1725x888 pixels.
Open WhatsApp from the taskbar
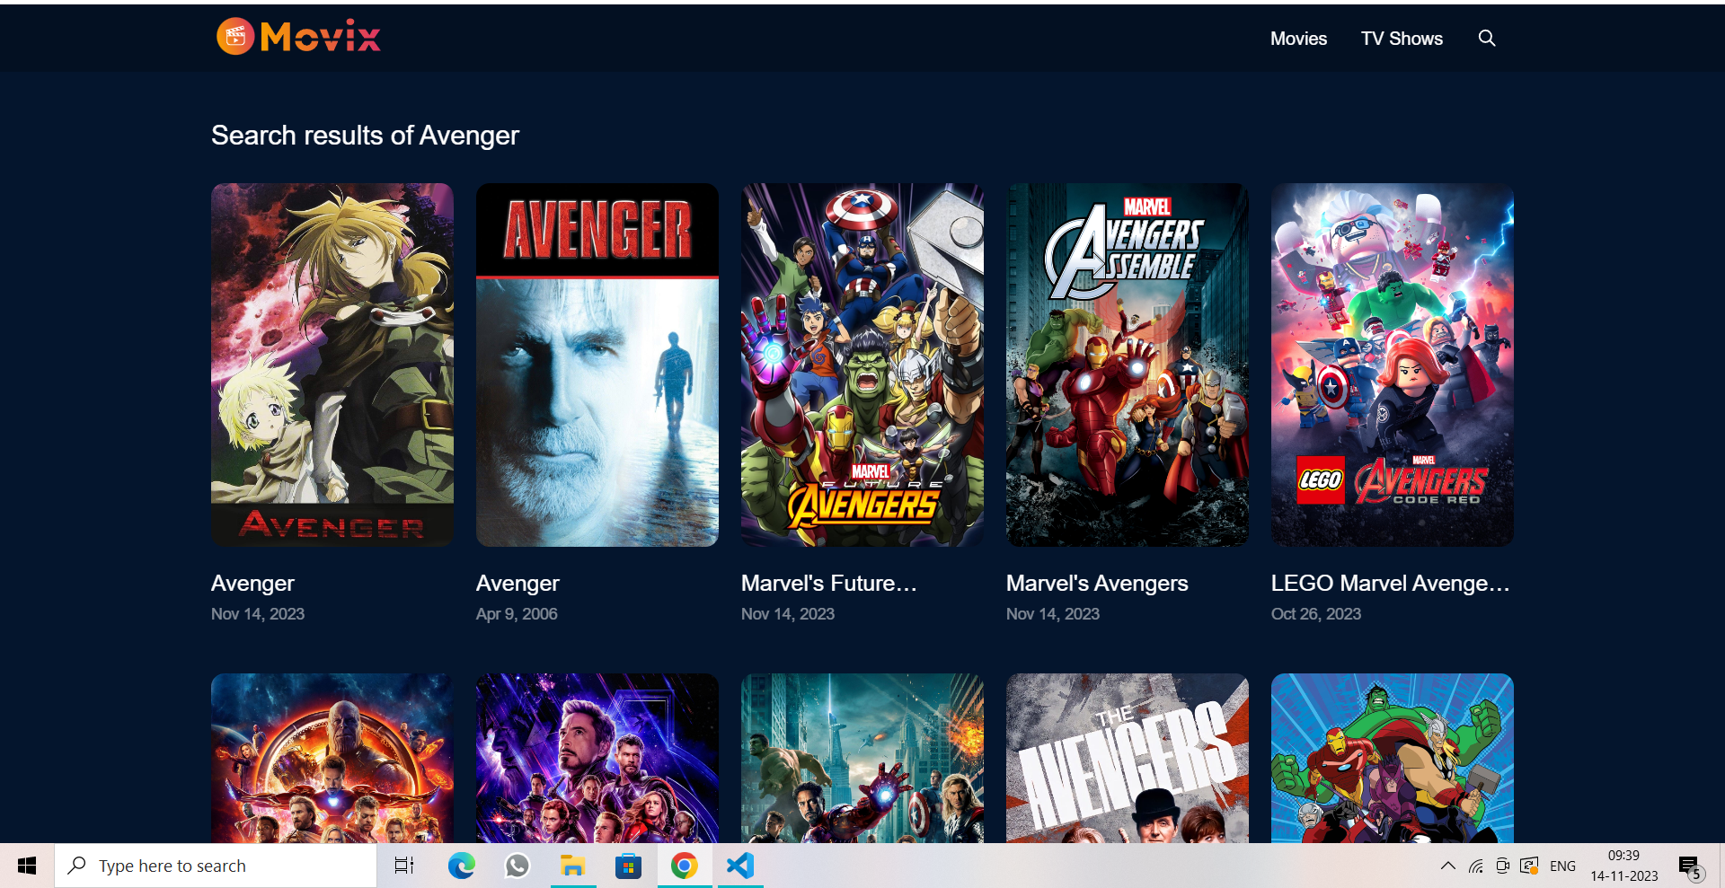(x=517, y=866)
